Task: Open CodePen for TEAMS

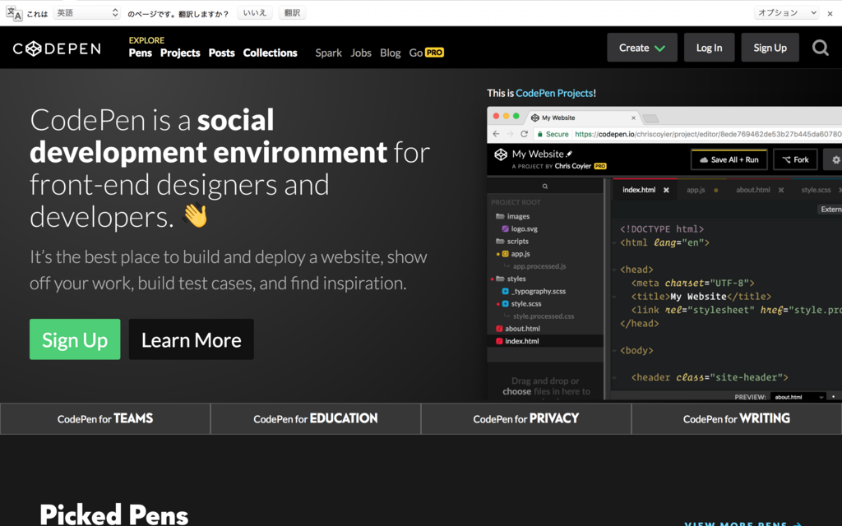Action: click(x=105, y=418)
